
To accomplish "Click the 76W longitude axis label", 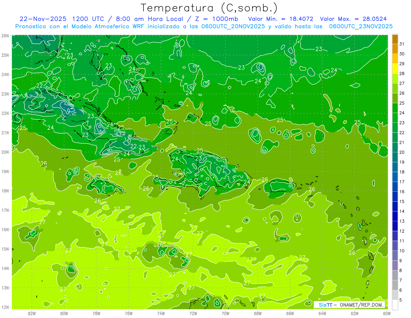I will 128,313.
